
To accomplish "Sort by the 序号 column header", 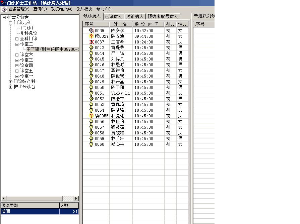I will (96, 24).
